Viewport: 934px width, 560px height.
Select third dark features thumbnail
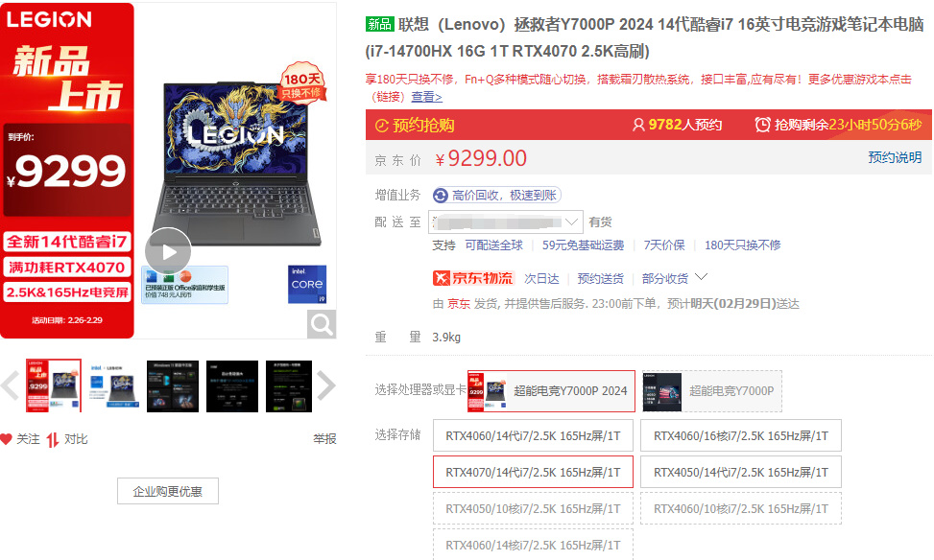click(173, 385)
